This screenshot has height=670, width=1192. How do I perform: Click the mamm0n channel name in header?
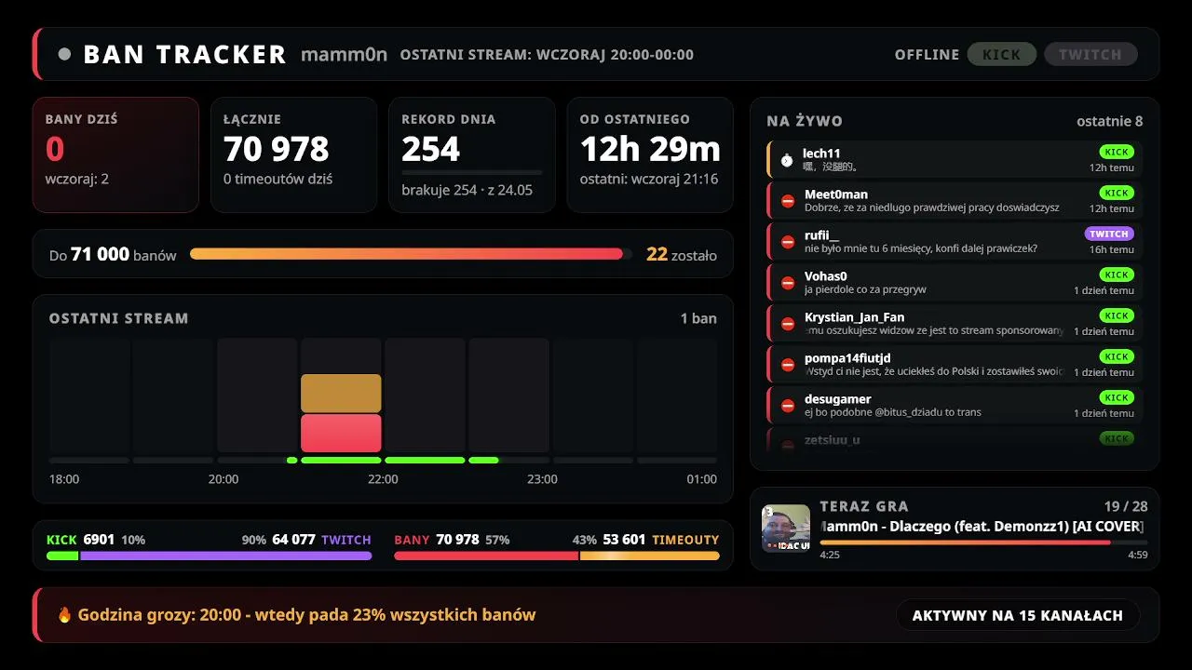click(x=344, y=54)
